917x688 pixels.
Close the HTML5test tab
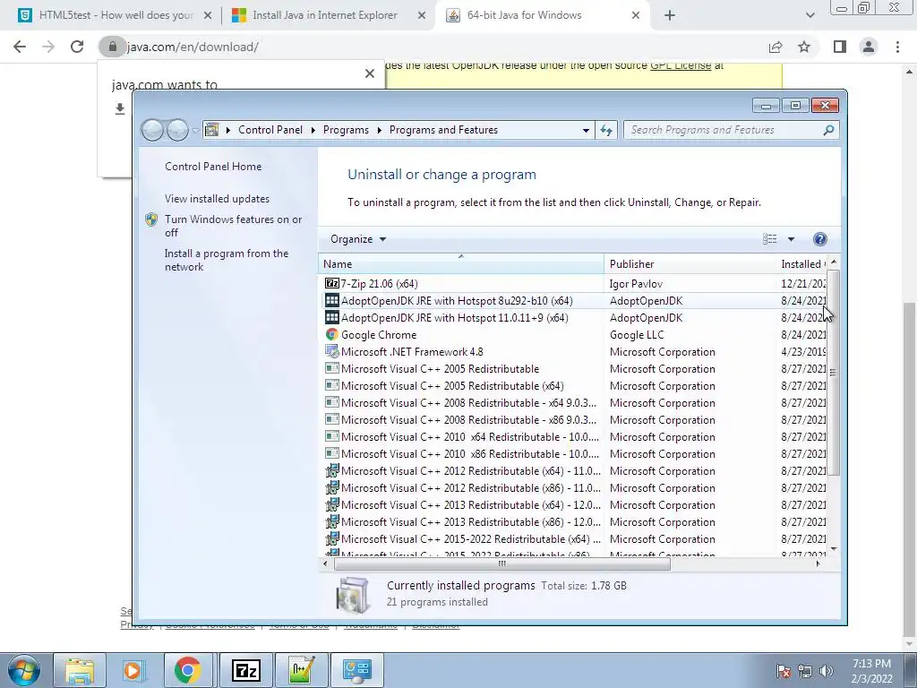point(207,16)
